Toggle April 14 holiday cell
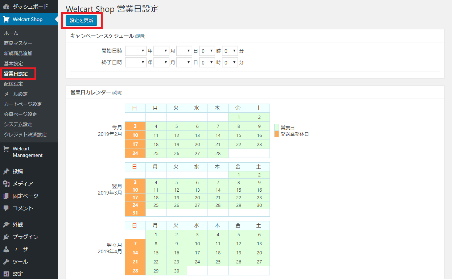 [135, 253]
